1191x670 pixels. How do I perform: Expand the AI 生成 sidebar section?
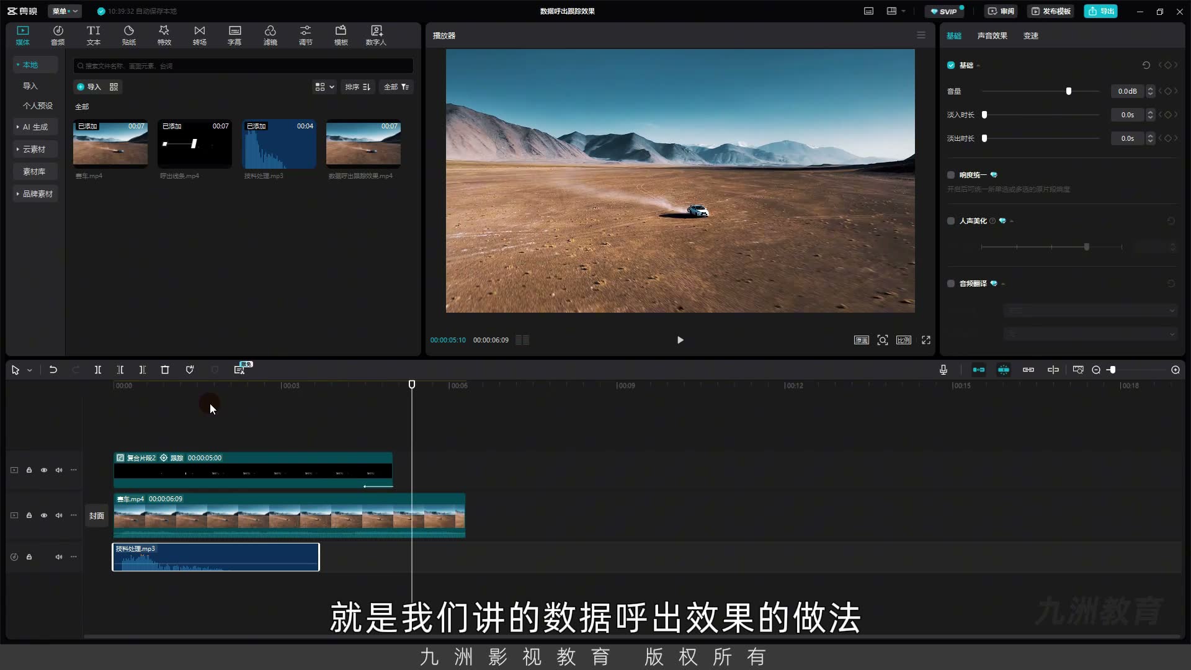pos(35,127)
